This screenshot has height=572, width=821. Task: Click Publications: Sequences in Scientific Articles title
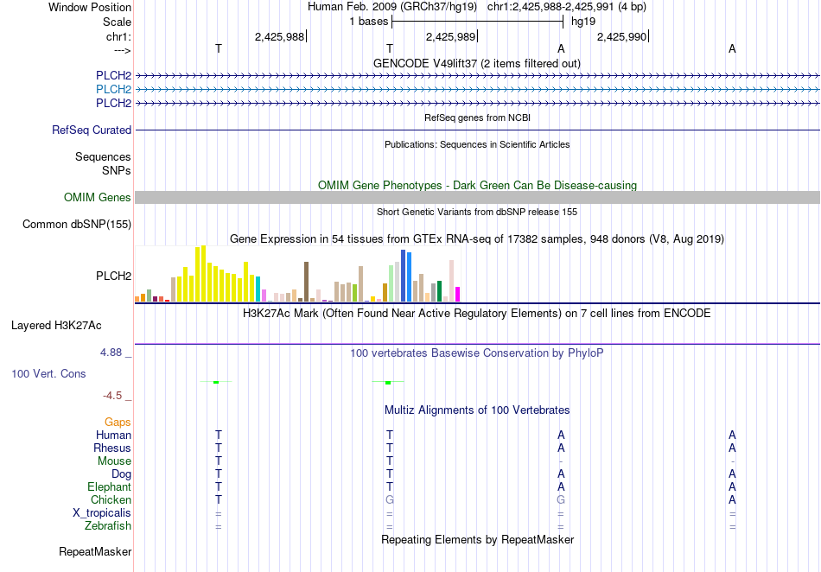(477, 144)
